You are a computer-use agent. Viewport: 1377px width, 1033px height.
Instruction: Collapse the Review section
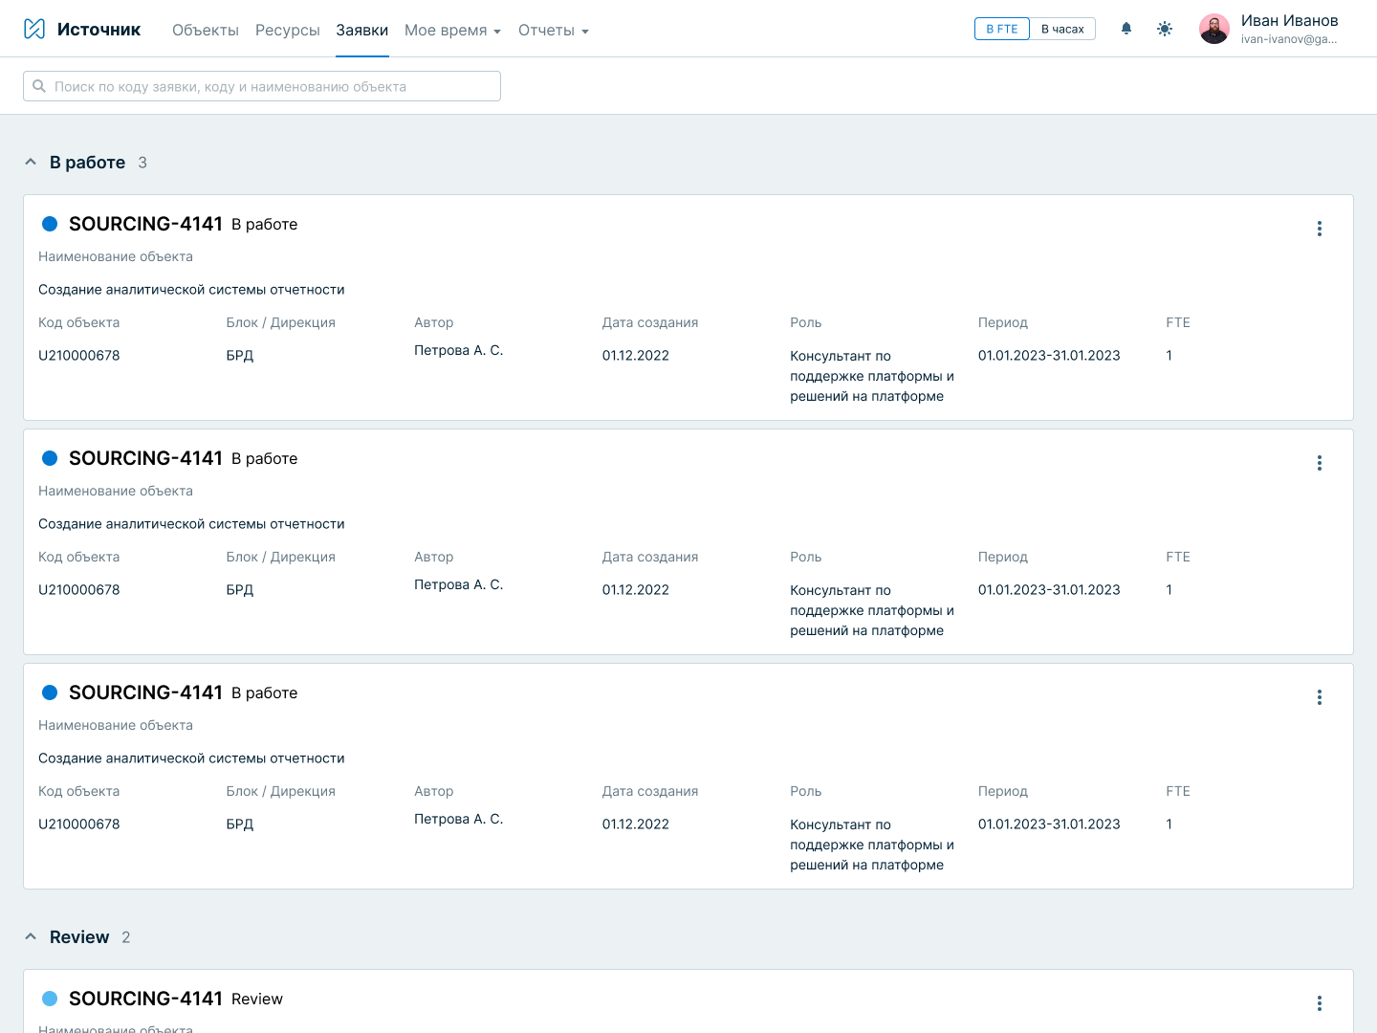(31, 937)
